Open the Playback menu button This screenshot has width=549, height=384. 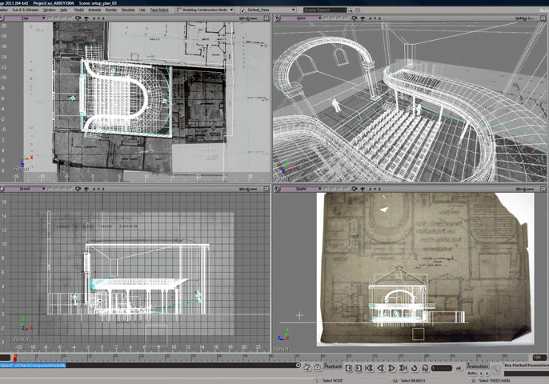[333, 366]
